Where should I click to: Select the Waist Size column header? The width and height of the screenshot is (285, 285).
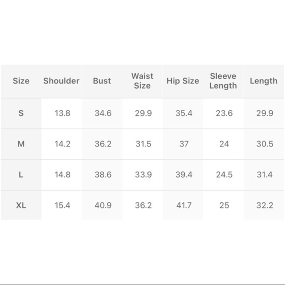click(x=142, y=81)
